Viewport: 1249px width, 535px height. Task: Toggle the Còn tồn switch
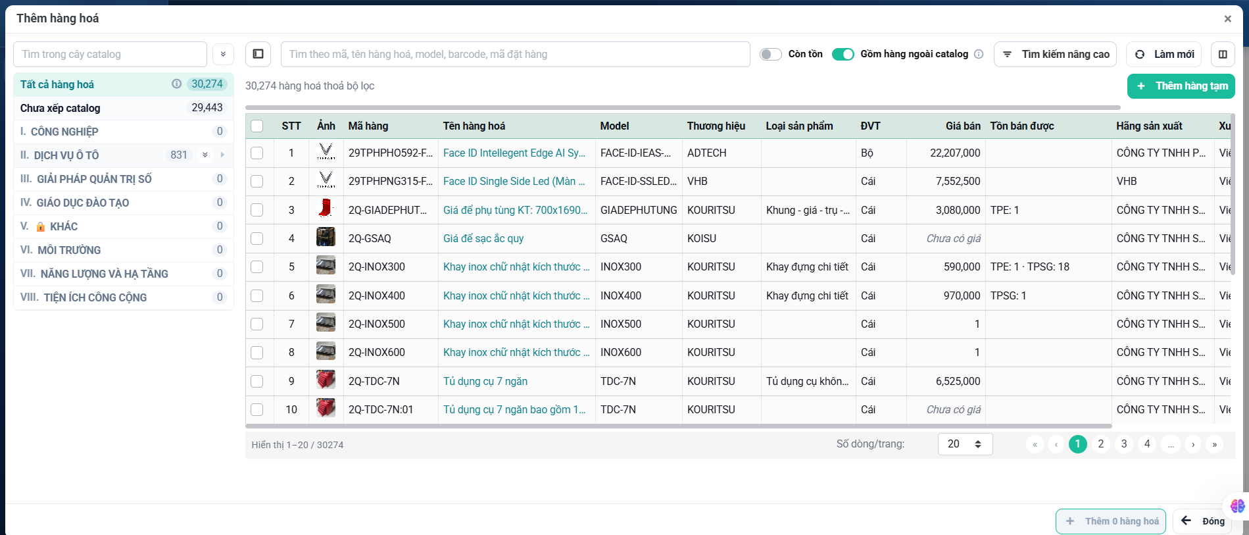coord(770,54)
